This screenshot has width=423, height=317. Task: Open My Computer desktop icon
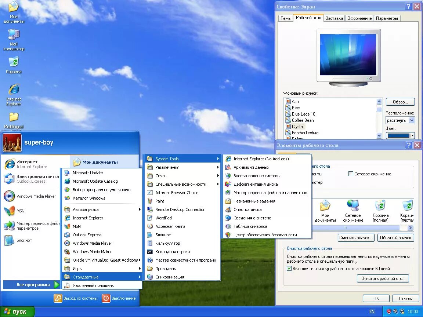coord(14,40)
